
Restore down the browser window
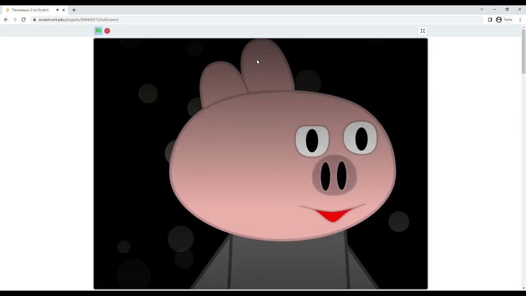[507, 9]
